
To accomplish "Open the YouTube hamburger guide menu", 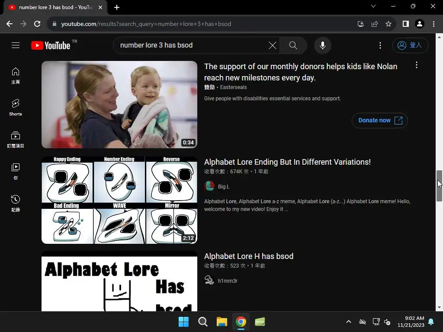I will 16,45.
